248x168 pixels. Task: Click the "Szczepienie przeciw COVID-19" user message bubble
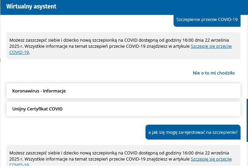[x=207, y=20]
